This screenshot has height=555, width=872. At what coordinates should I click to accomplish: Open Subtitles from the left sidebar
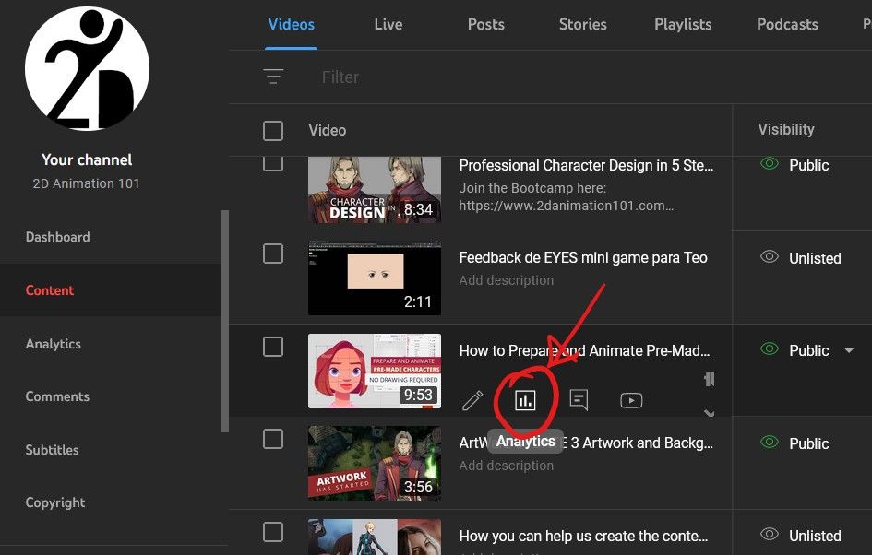coord(53,450)
